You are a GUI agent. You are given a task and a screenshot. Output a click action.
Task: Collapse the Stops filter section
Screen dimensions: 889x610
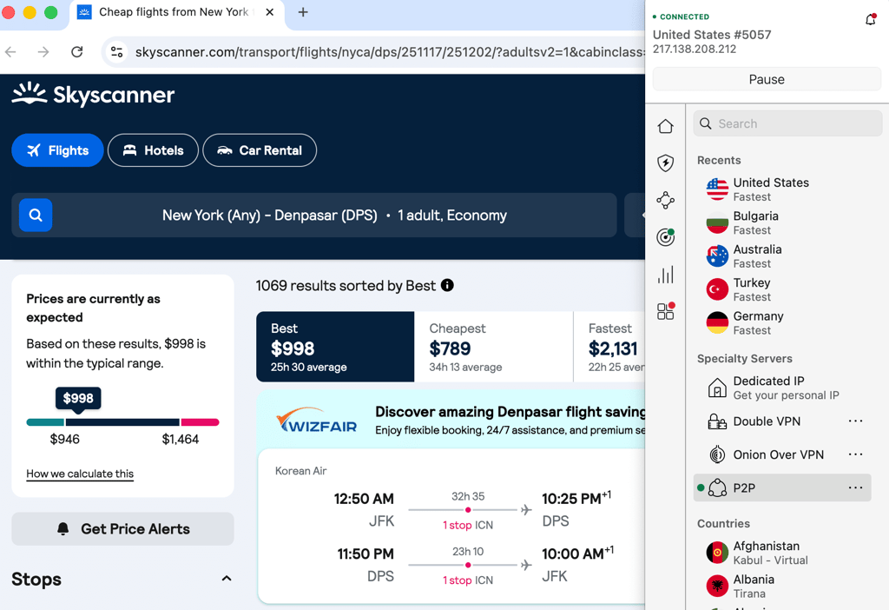coord(227,579)
